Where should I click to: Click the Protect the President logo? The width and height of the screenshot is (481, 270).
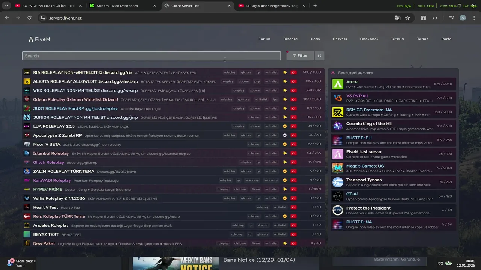(338, 210)
